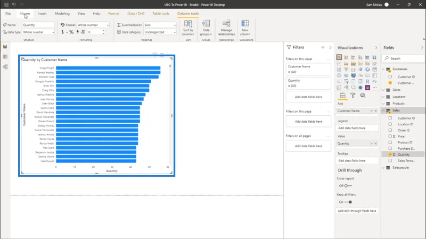Select the Donut chart visualization
Image resolution: width=426 pixels, height=239 pixels.
(367, 70)
